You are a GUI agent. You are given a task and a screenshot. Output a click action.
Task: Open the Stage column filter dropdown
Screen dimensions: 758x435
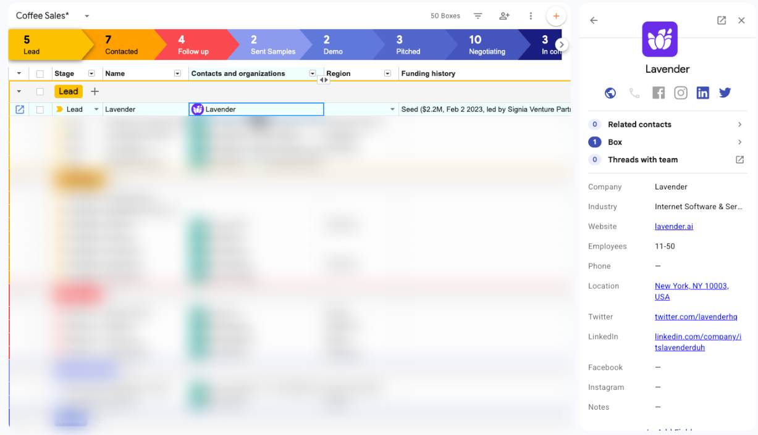click(x=91, y=73)
